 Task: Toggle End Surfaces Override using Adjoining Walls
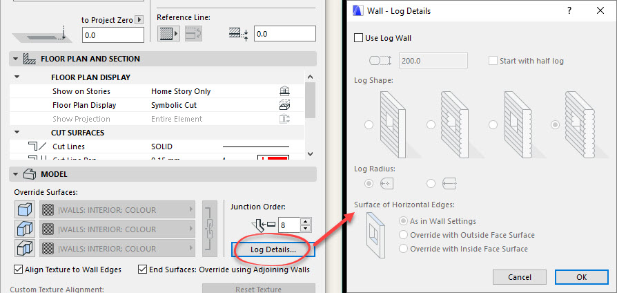[143, 270]
